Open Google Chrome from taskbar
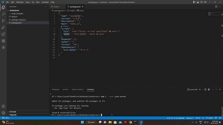This screenshot has width=223, height=125. [130, 122]
